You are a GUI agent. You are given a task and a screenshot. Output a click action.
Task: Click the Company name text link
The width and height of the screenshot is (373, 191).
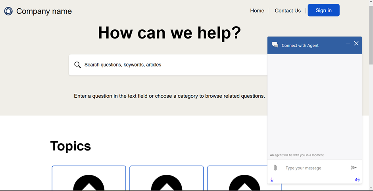coord(44,11)
